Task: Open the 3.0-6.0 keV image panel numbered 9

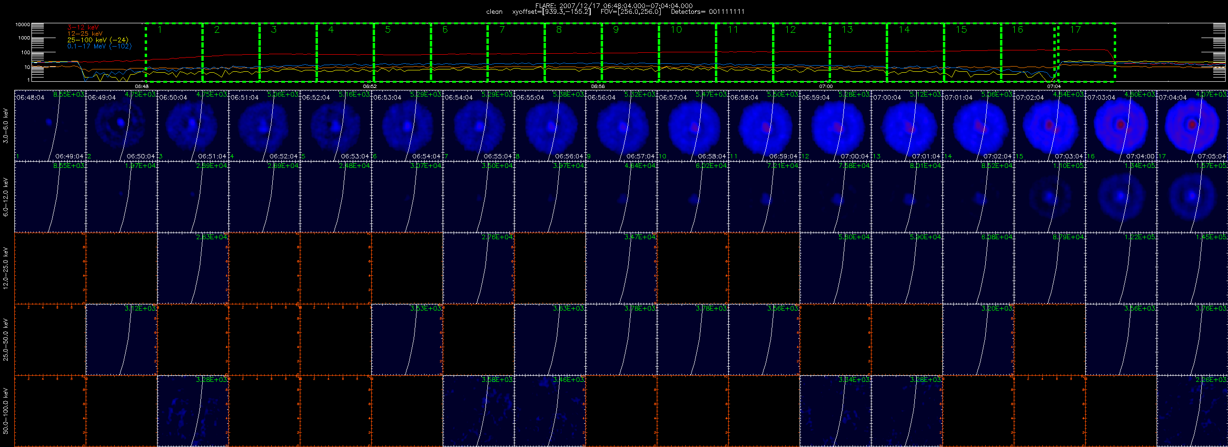Action: tap(621, 126)
